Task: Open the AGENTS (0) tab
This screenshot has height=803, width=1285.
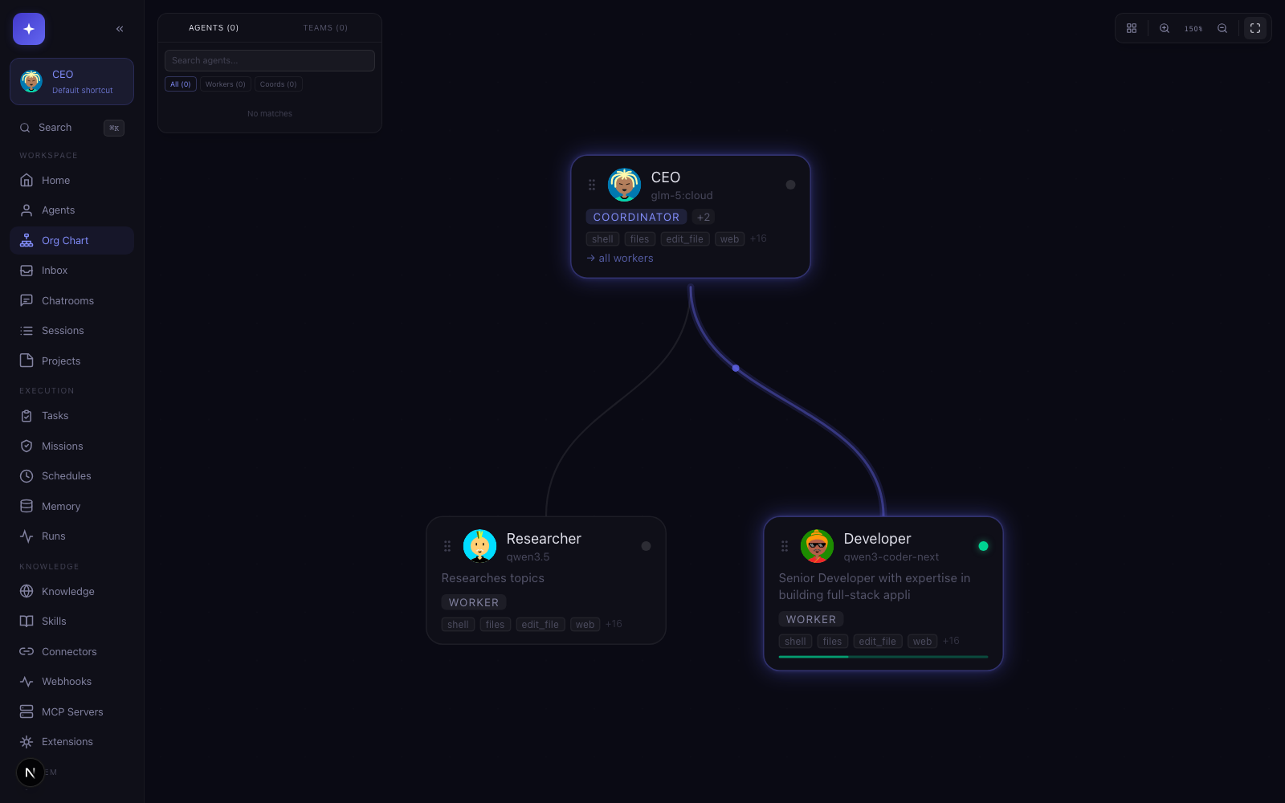Action: pyautogui.click(x=214, y=27)
